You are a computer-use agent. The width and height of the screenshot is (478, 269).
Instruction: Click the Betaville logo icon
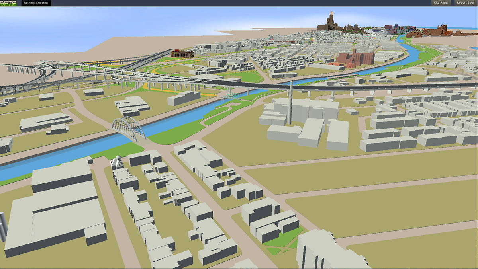[8, 3]
